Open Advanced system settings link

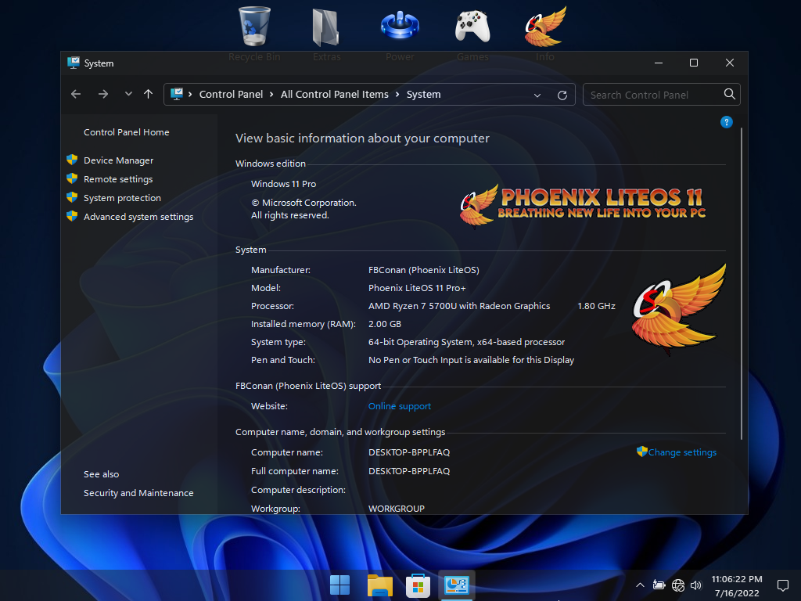coord(138,217)
